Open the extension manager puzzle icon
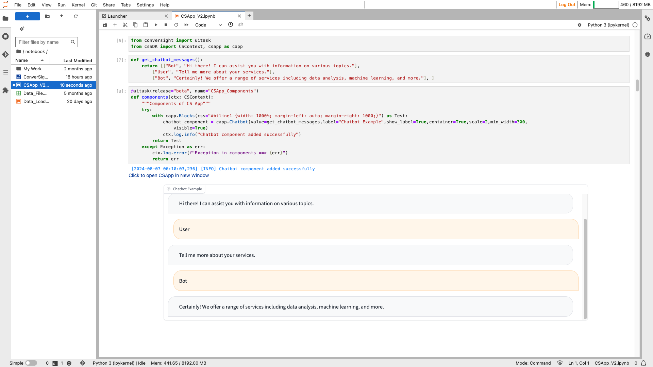 pyautogui.click(x=5, y=90)
